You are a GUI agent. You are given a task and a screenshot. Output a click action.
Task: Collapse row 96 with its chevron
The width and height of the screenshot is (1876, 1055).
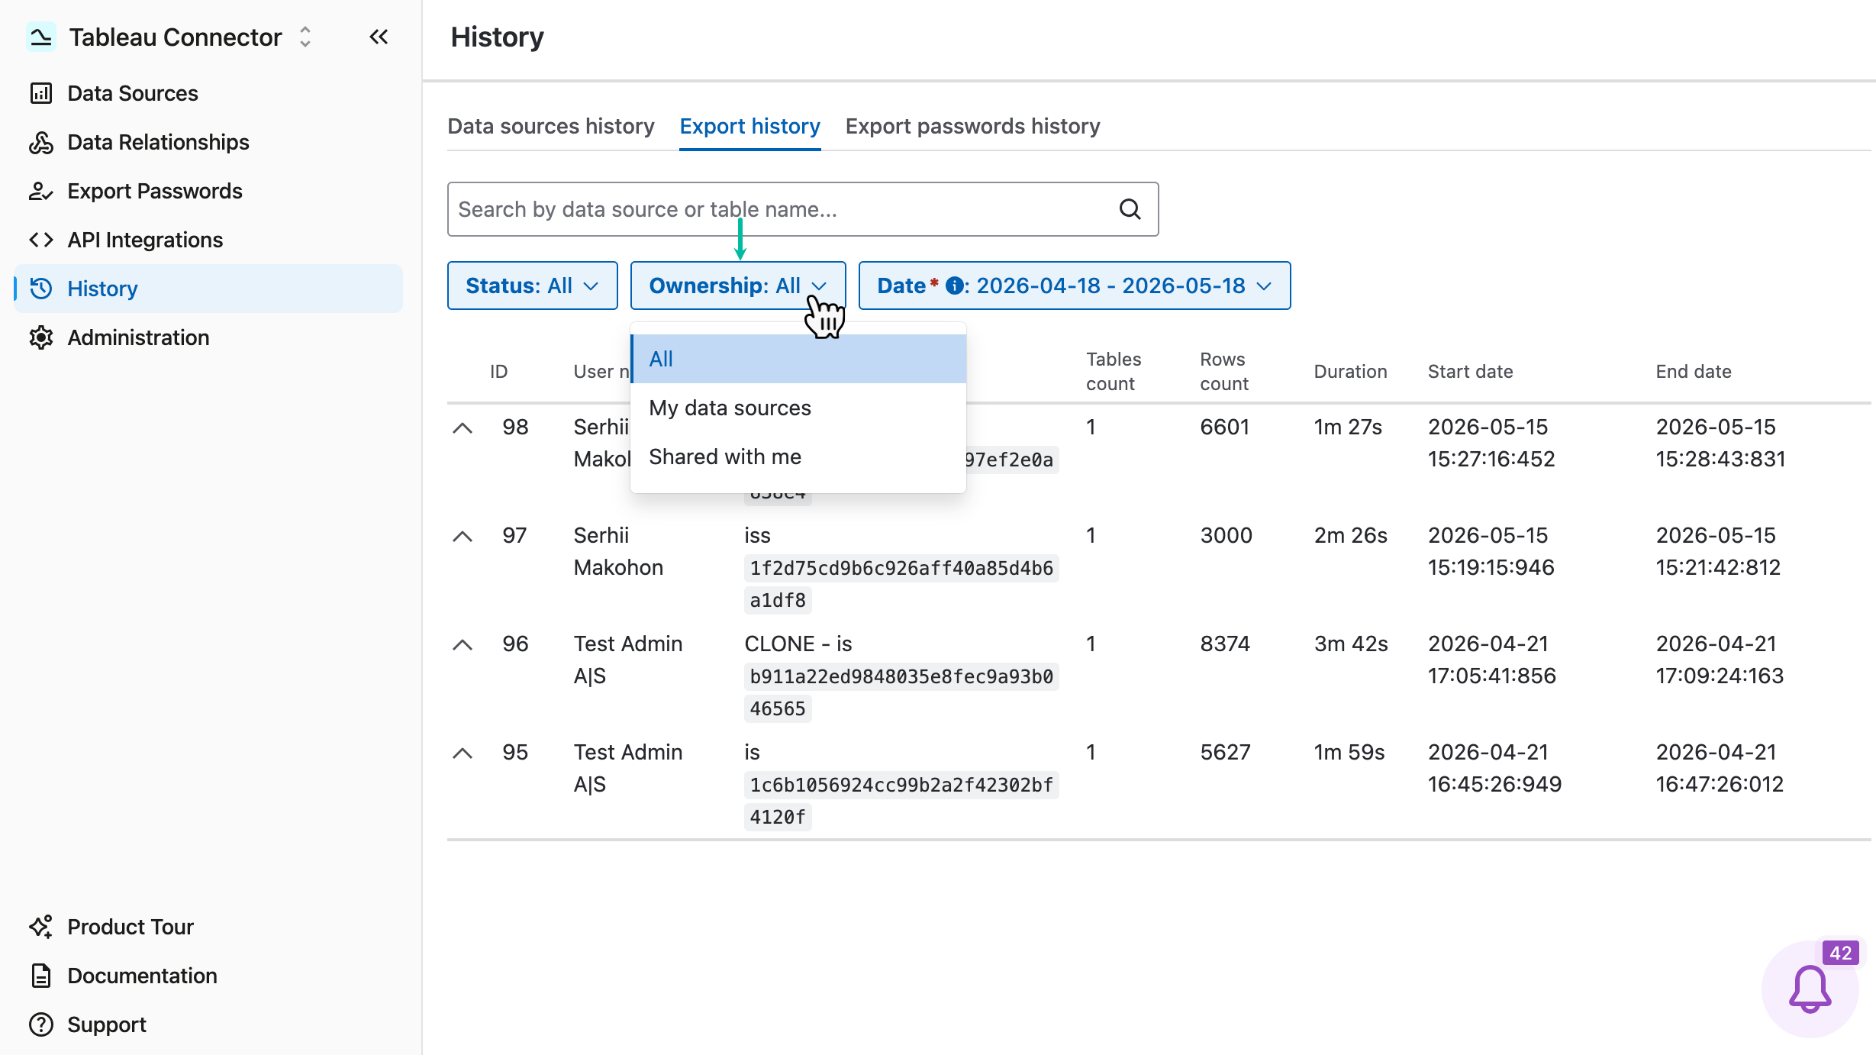tap(463, 644)
